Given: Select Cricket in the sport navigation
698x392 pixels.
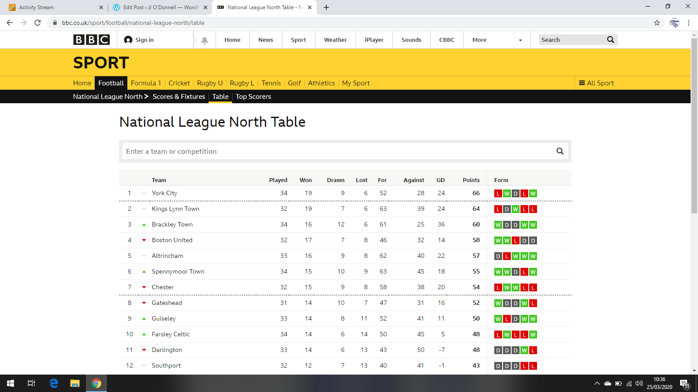Looking at the screenshot, I should coord(179,83).
